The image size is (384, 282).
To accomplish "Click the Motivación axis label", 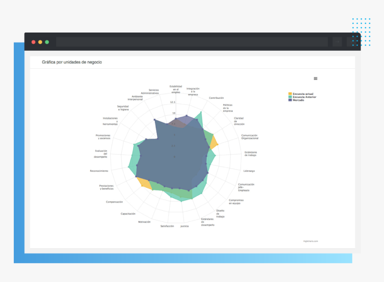I will tap(144, 222).
